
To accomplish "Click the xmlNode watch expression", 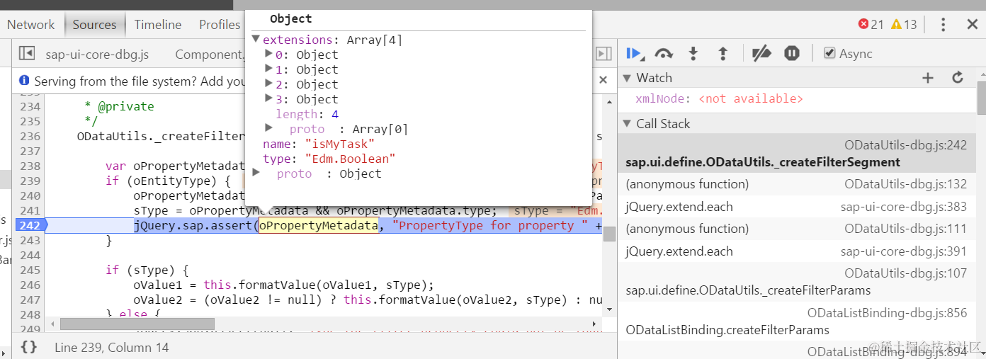I will 719,99.
